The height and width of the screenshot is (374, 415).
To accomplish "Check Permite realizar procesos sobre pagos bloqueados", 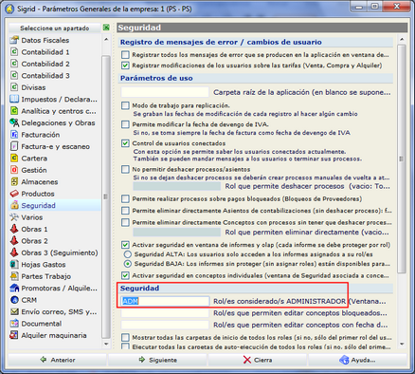I will 125,198.
